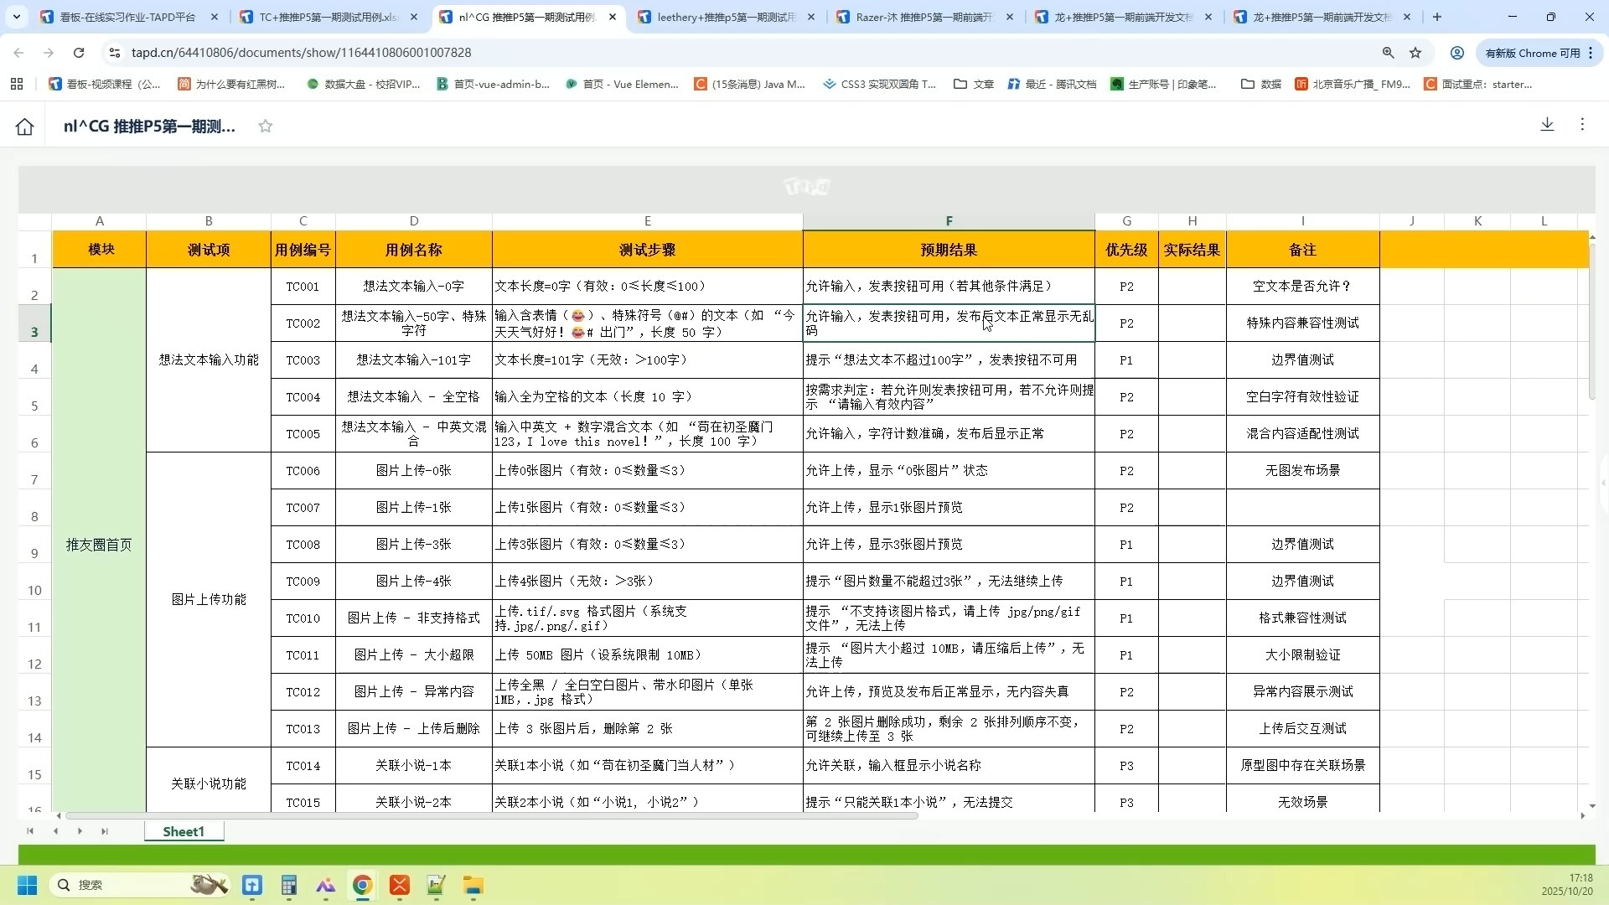
Task: Toggle the favorite star next to the document title
Action: [266, 126]
